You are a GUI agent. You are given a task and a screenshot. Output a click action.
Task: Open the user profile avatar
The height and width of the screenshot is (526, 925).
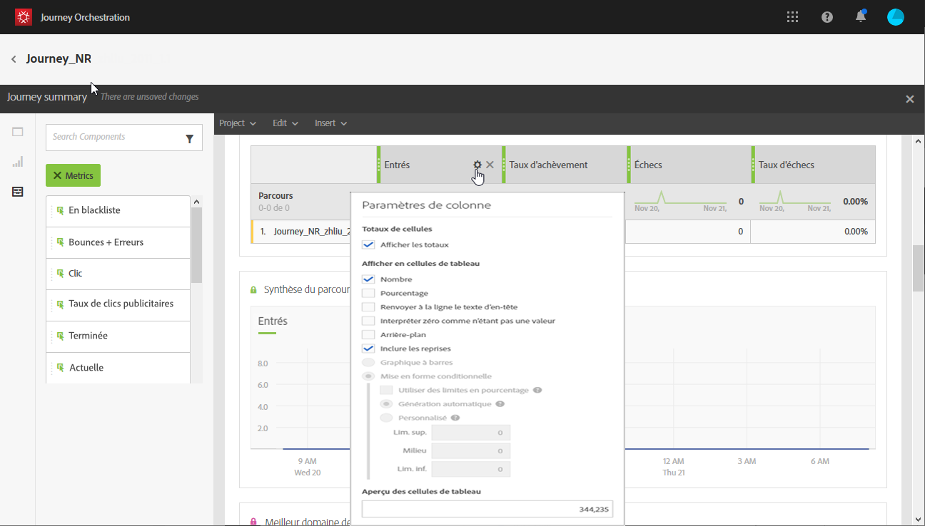tap(896, 17)
